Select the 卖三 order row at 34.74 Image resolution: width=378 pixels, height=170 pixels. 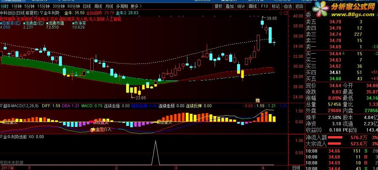click(x=341, y=35)
